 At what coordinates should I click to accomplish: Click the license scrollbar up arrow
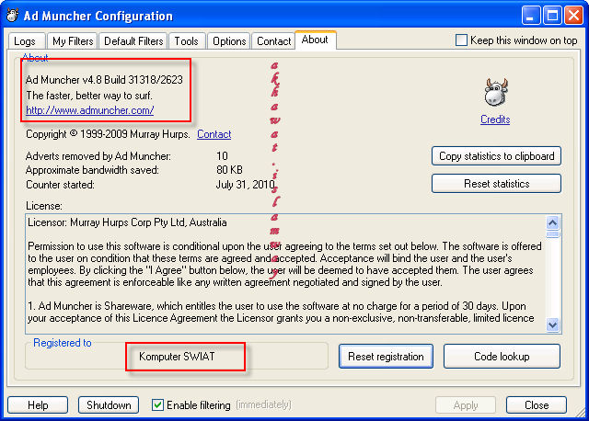(552, 222)
